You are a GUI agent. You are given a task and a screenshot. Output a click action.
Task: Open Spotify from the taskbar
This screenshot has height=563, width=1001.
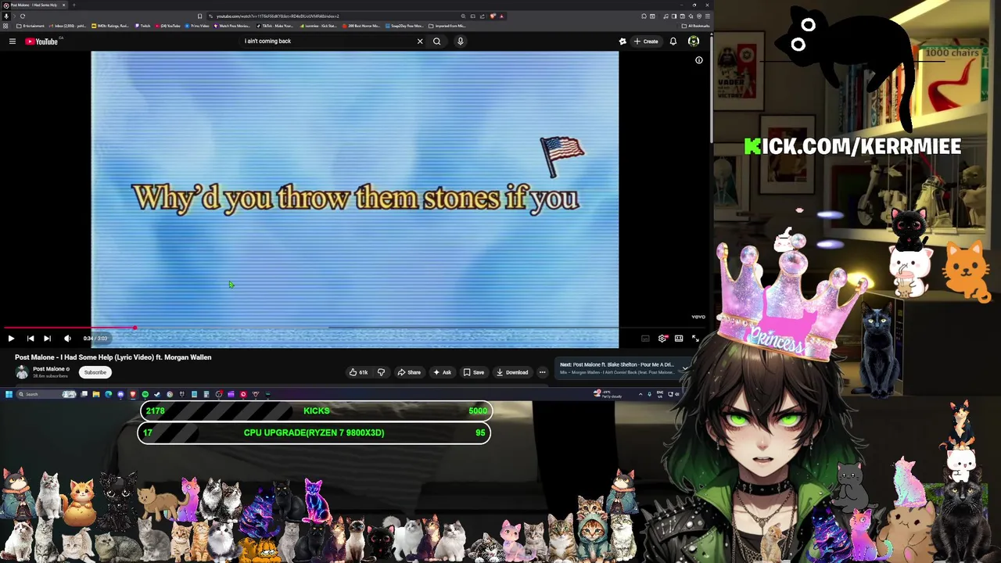pyautogui.click(x=145, y=394)
